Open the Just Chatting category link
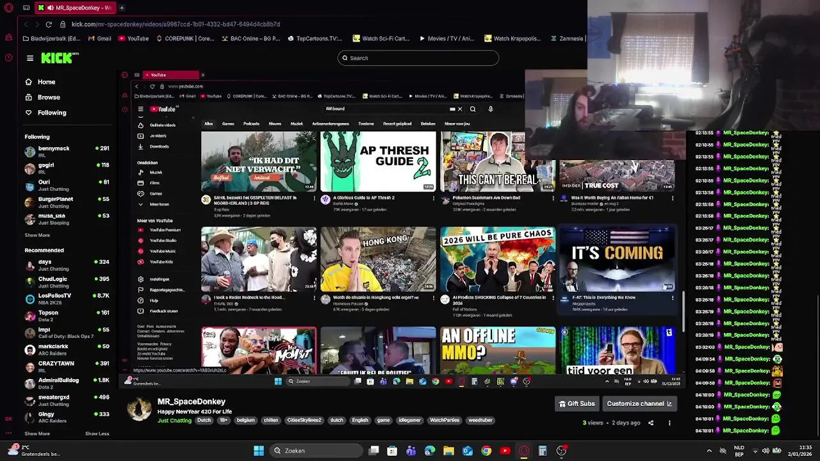The width and height of the screenshot is (820, 461). coord(174,421)
